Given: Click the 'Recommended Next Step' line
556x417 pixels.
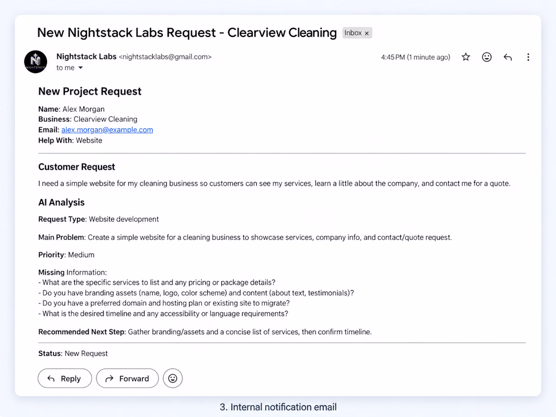Looking at the screenshot, I should (x=205, y=332).
